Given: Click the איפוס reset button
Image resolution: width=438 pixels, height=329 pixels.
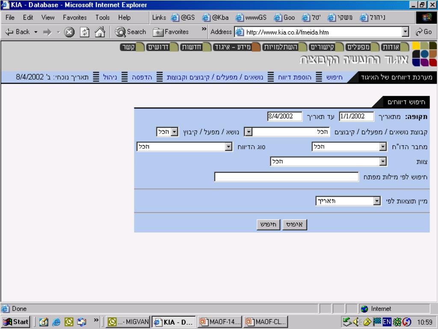Looking at the screenshot, I should click(x=294, y=224).
